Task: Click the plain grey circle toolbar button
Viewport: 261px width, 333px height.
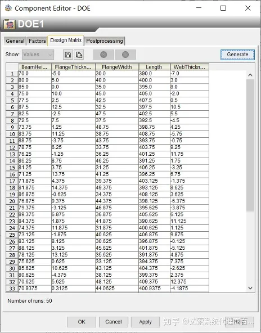Action: pos(125,55)
